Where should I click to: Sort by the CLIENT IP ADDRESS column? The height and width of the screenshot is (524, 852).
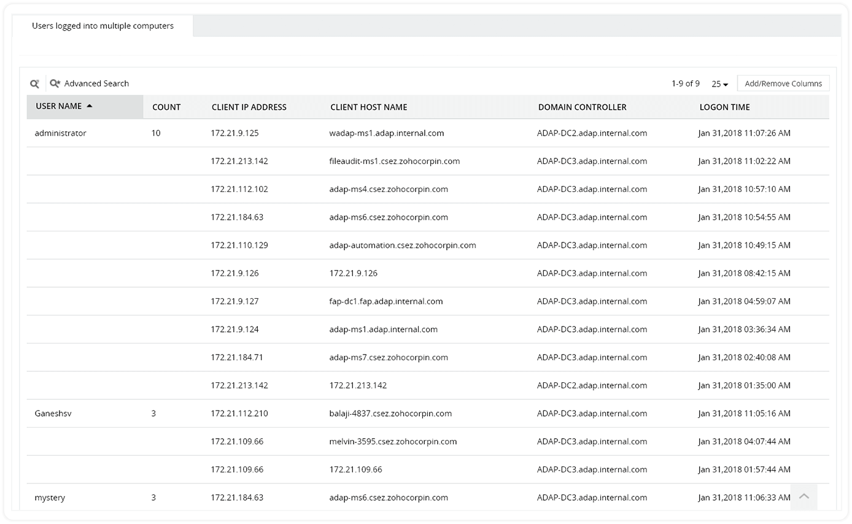click(249, 107)
